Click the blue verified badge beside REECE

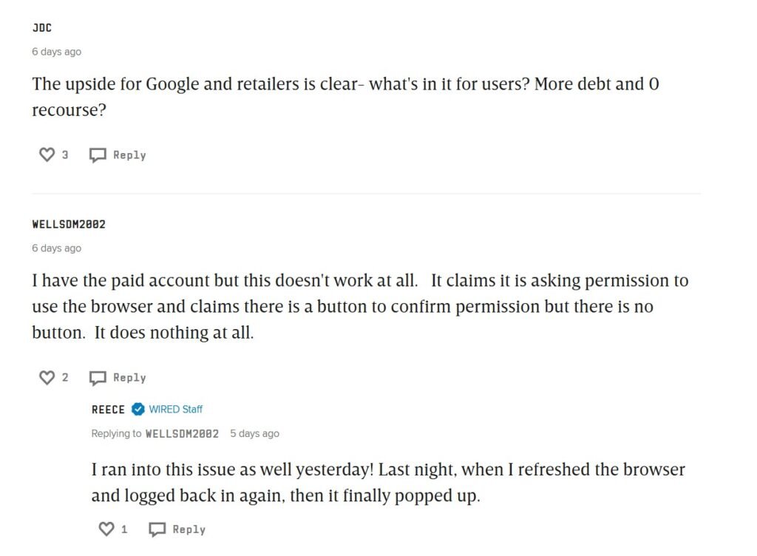click(138, 409)
